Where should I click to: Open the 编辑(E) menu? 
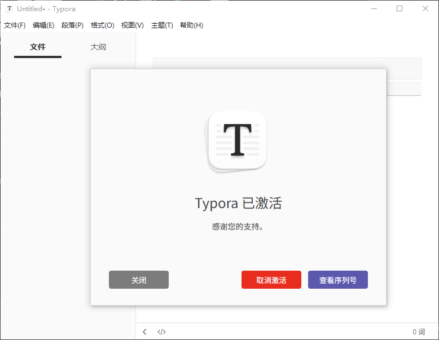[x=43, y=25]
